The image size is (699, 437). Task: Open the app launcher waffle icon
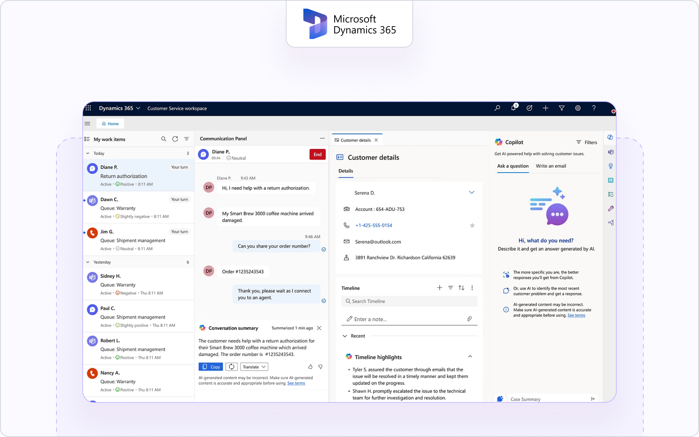(x=88, y=108)
